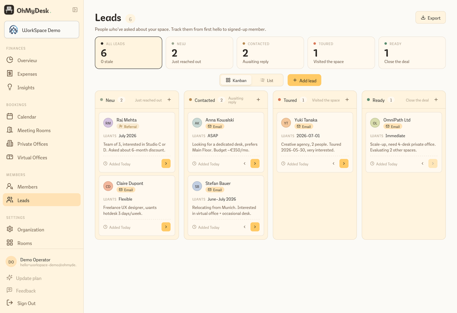Click OmniPath Ltd disabled forward arrow

433,163
